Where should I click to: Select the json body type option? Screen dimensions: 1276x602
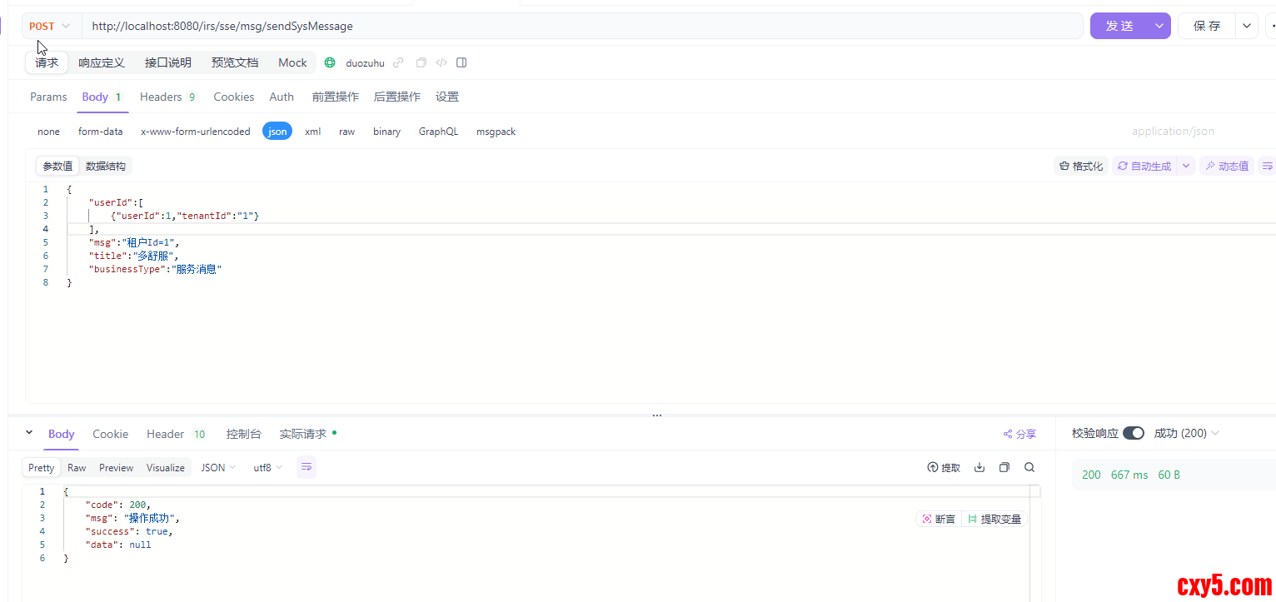tap(277, 131)
